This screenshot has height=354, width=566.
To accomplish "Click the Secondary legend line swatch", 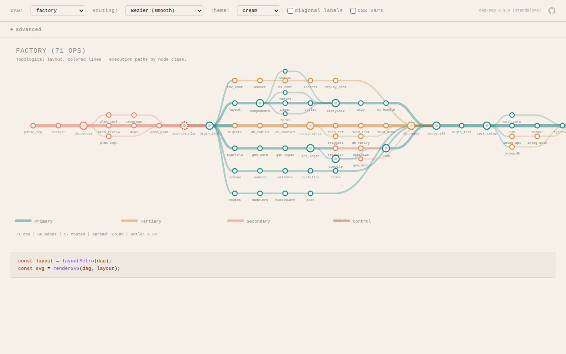I will (x=236, y=220).
